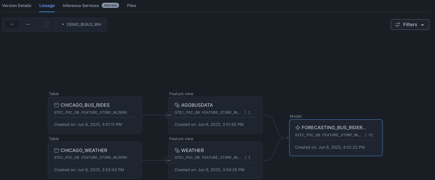This screenshot has height=180, width=435.
Task: Select the DEMO_BUILD_WH warehouse
Action: [x=84, y=24]
